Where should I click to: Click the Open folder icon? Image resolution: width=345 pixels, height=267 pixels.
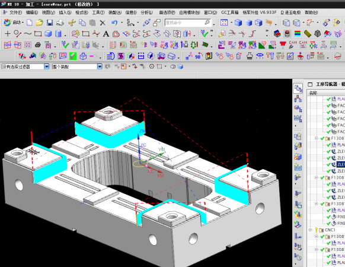pos(39,23)
